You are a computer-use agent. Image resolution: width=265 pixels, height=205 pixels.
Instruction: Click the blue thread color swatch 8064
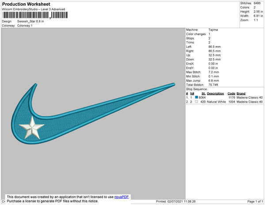(197, 97)
